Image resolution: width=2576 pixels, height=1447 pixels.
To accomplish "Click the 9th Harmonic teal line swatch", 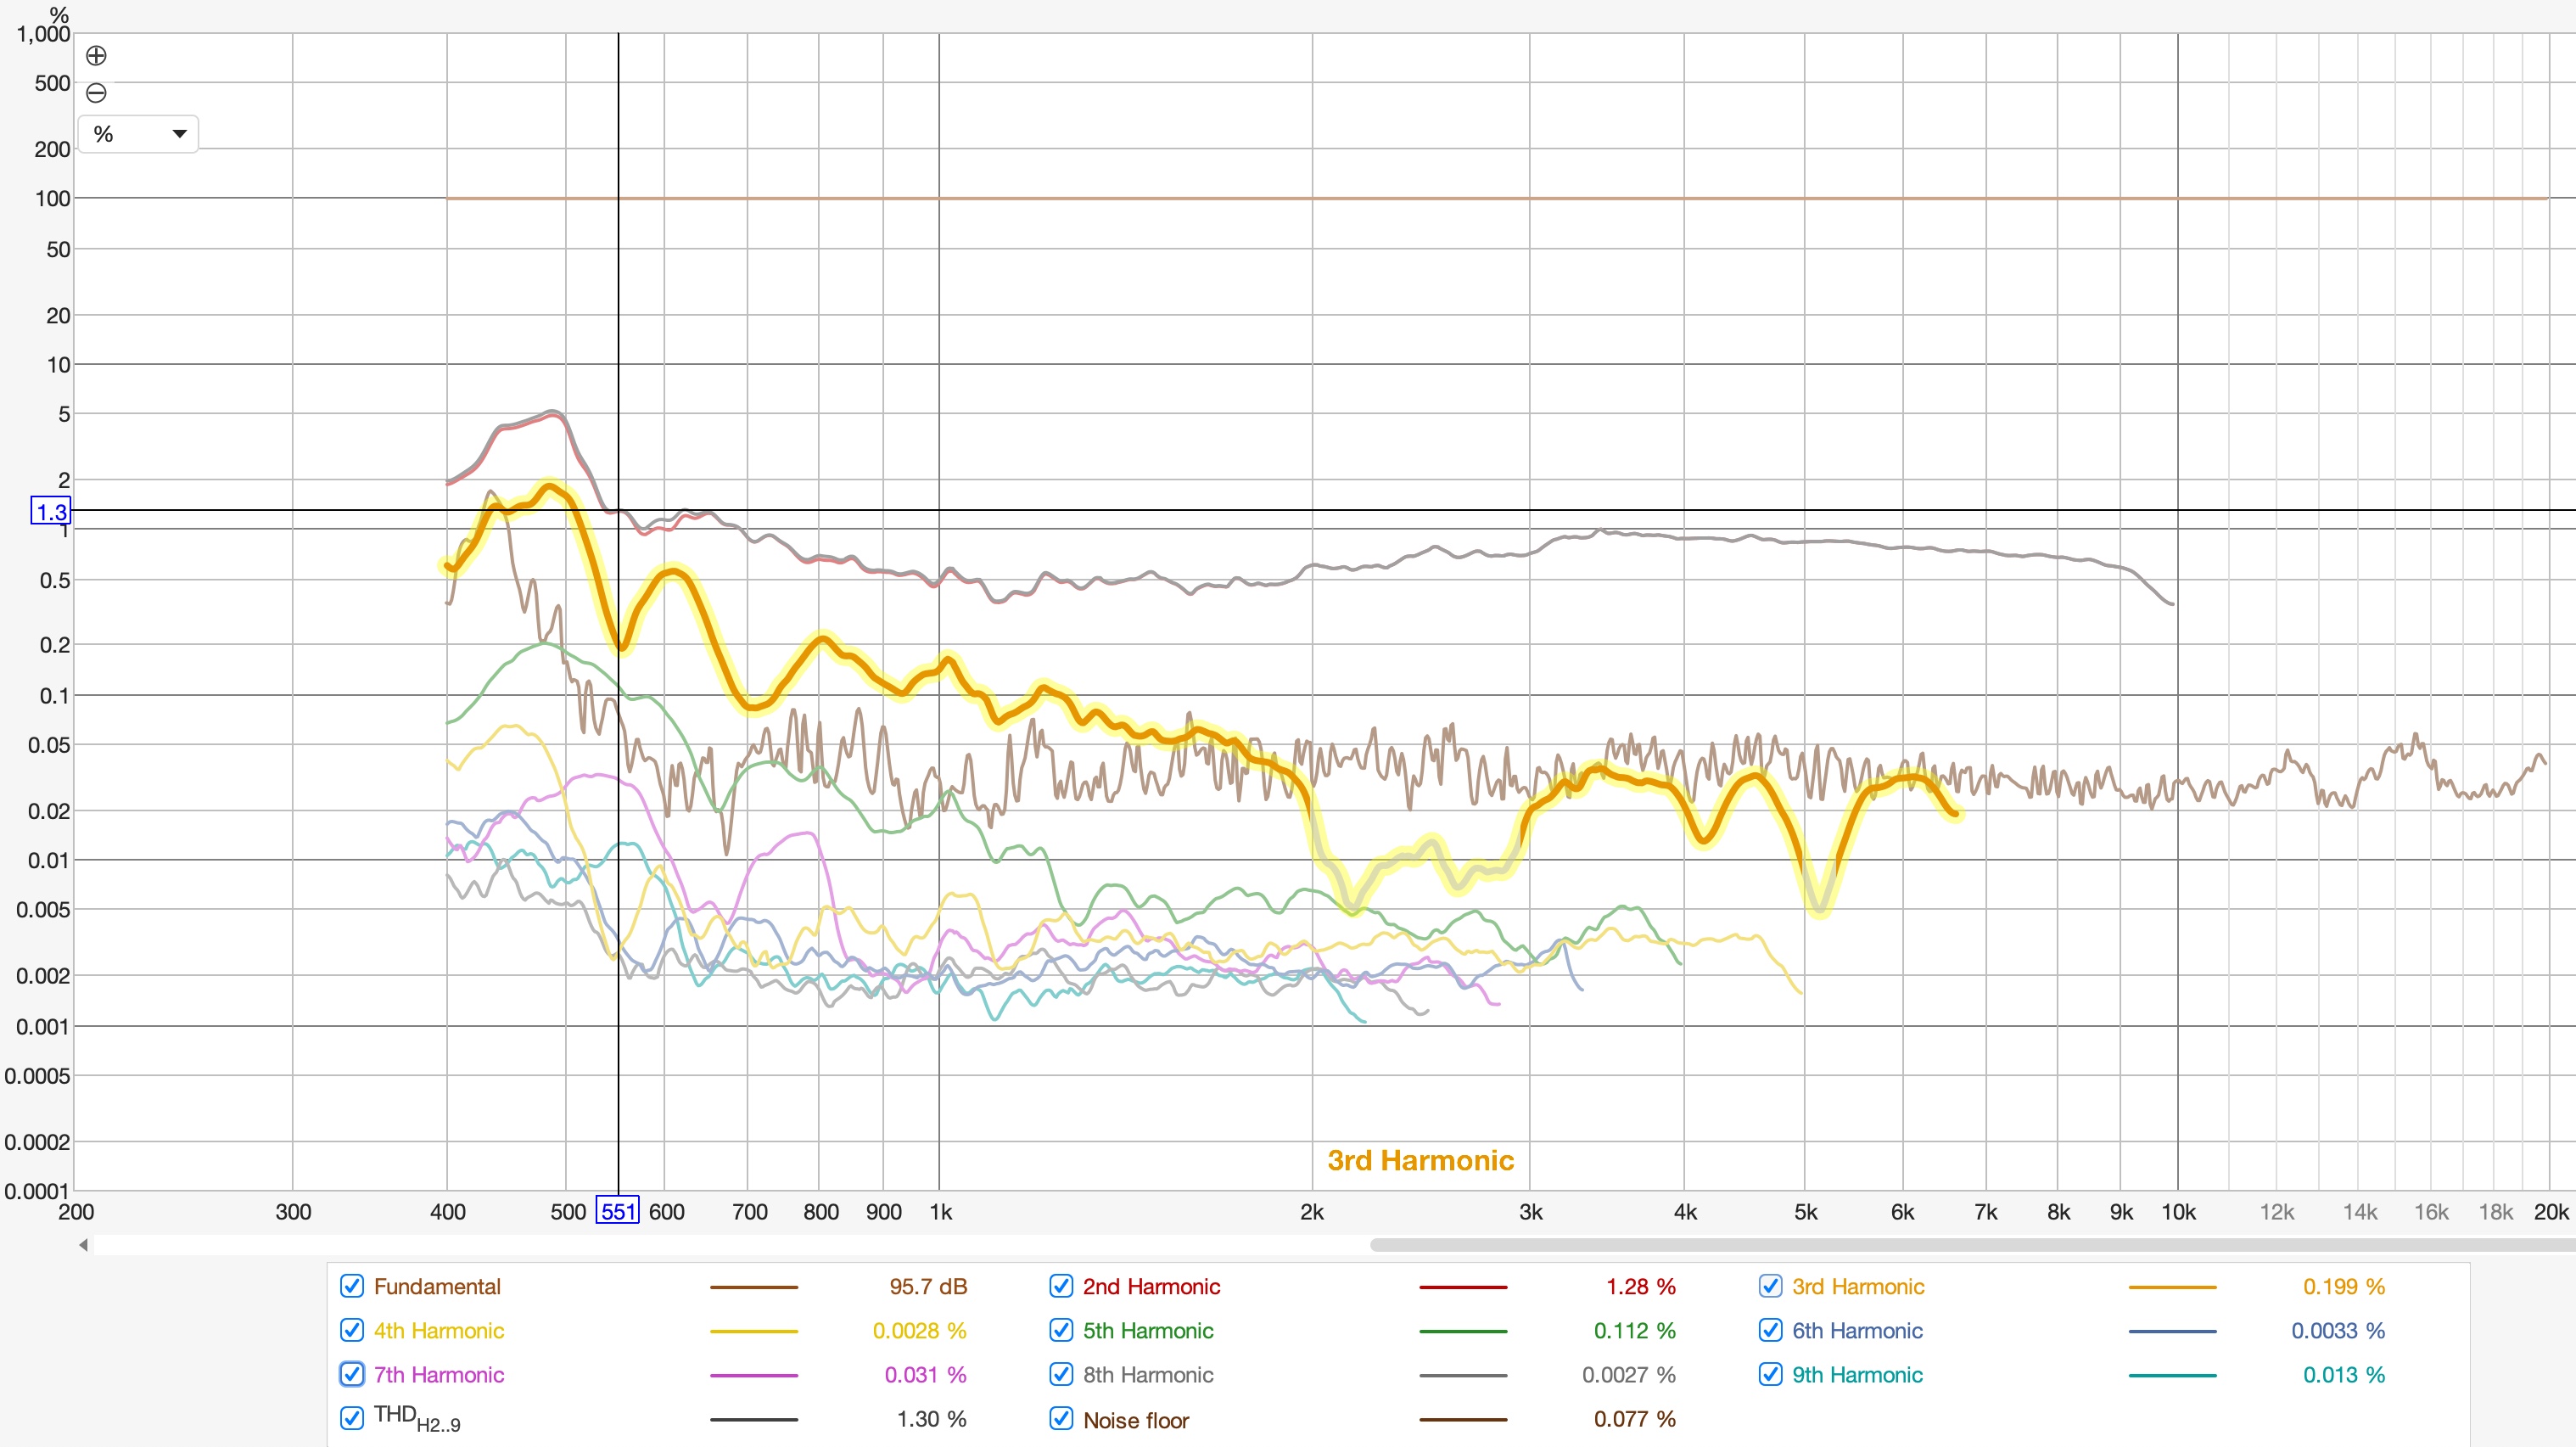I will 2172,1376.
